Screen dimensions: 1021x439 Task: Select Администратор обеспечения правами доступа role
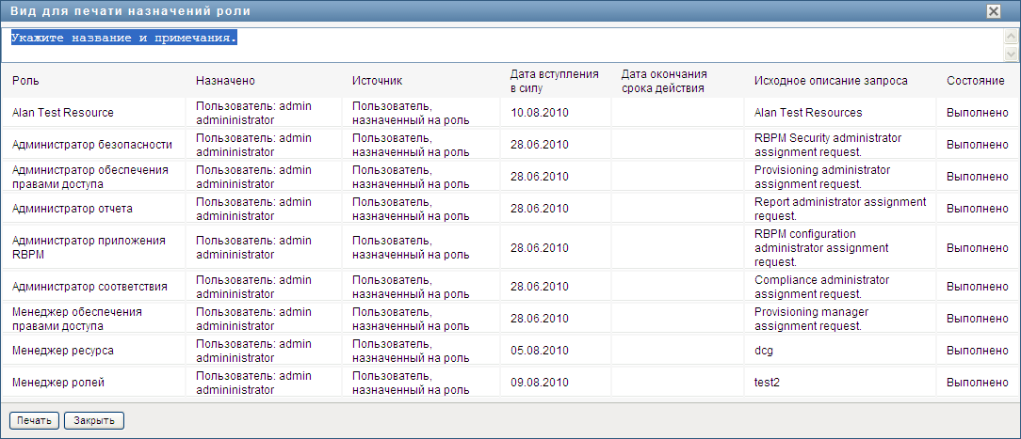(x=90, y=176)
